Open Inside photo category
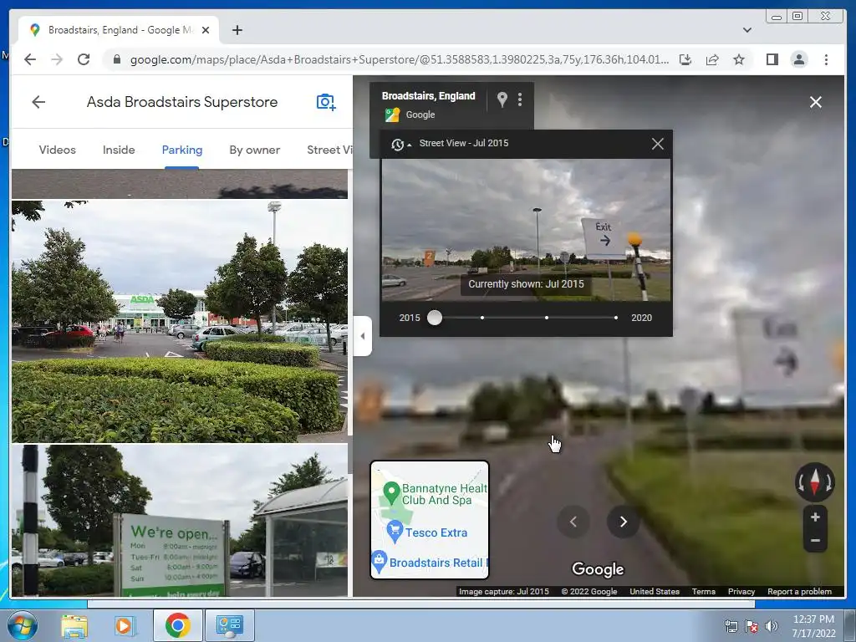This screenshot has height=642, width=856. tap(119, 150)
